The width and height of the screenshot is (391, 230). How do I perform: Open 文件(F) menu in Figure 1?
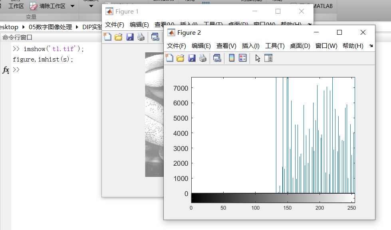pyautogui.click(x=115, y=25)
